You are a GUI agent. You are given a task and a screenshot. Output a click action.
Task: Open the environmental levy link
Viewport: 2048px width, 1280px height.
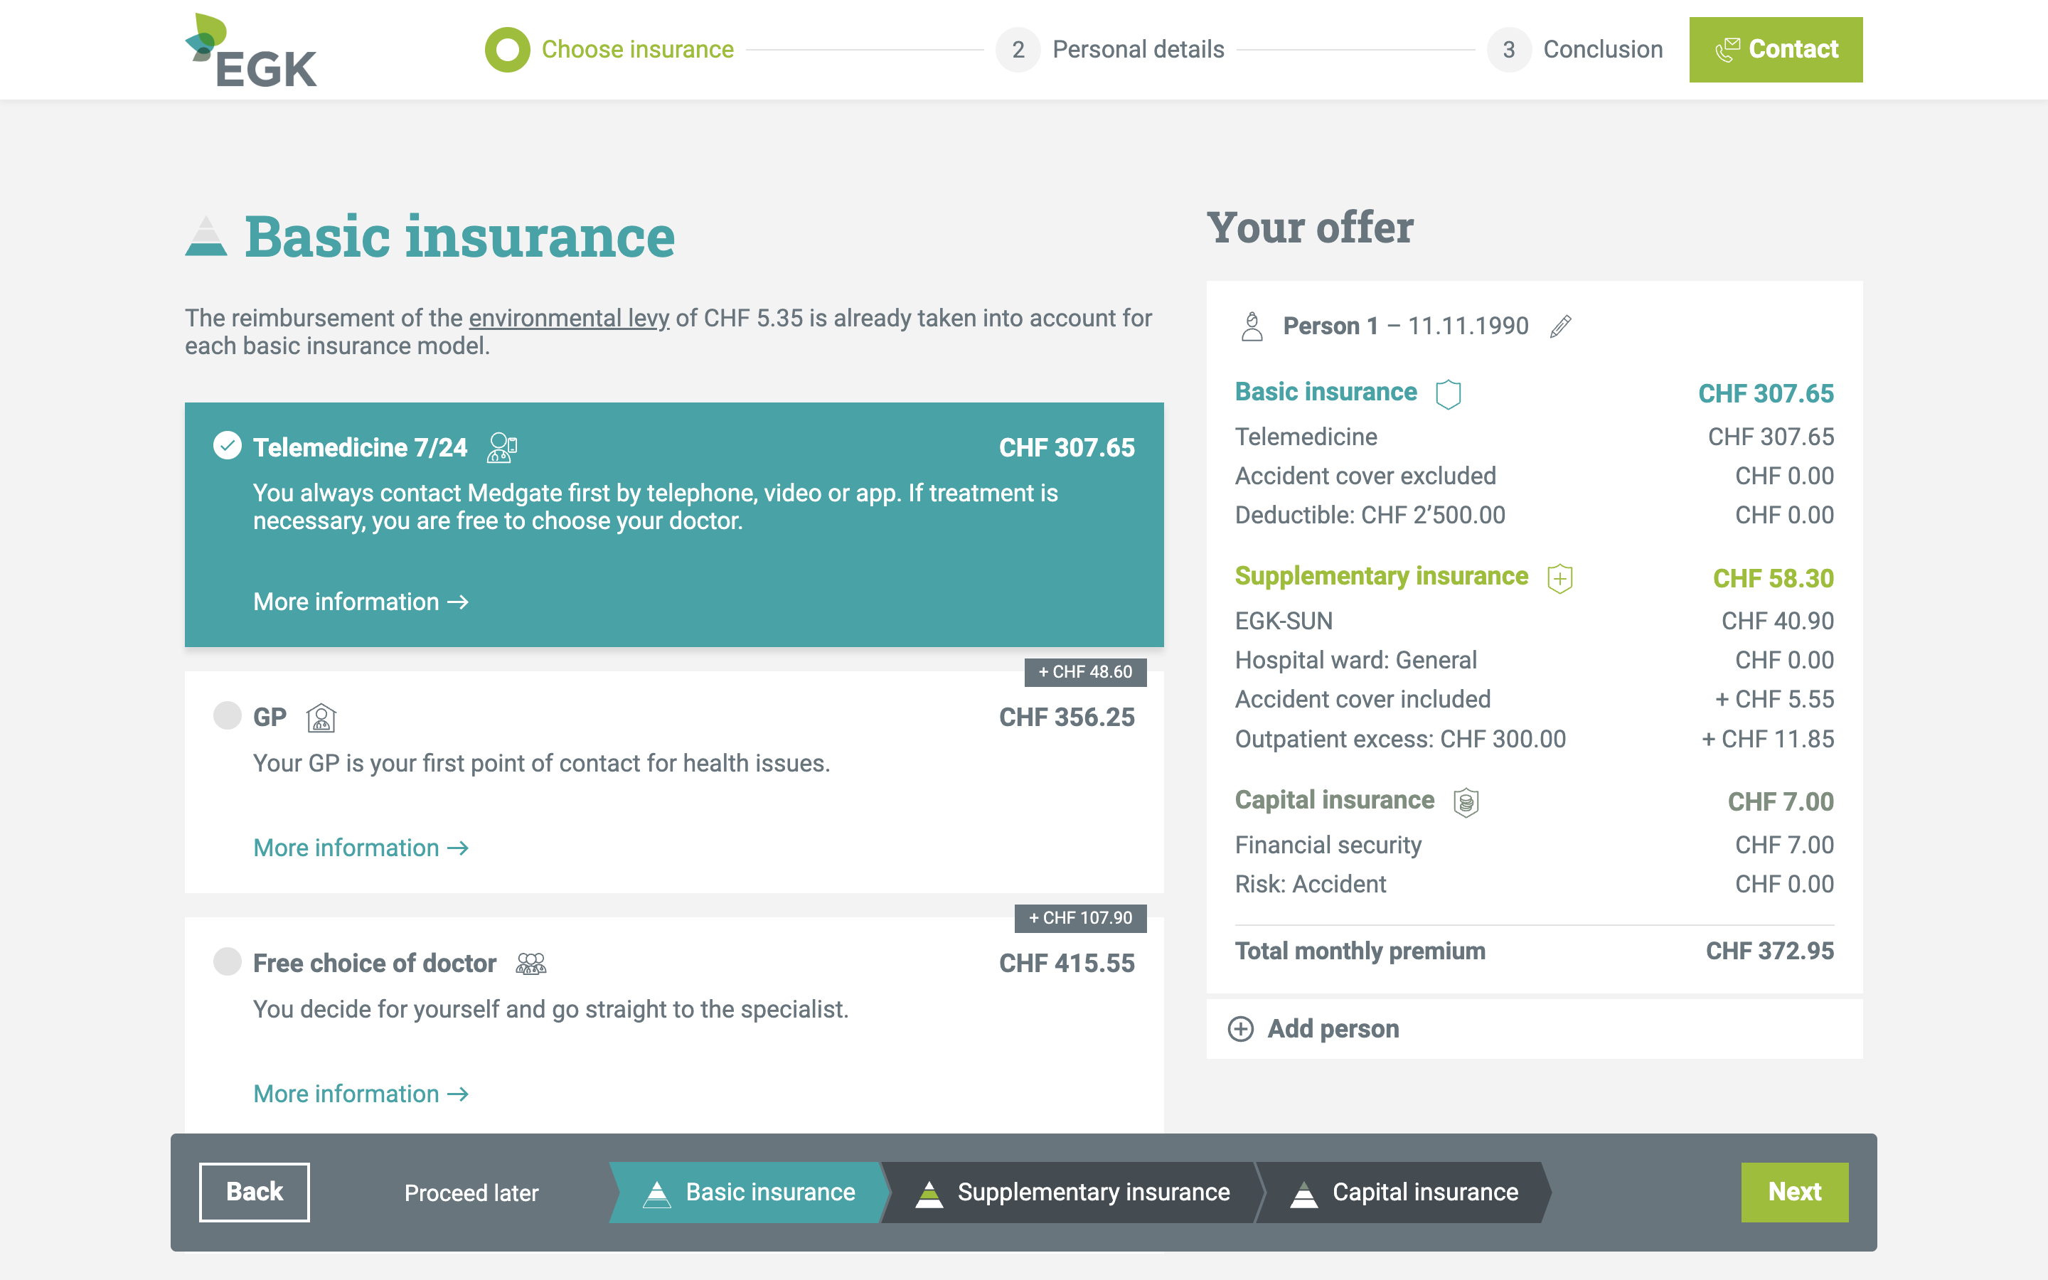(569, 319)
